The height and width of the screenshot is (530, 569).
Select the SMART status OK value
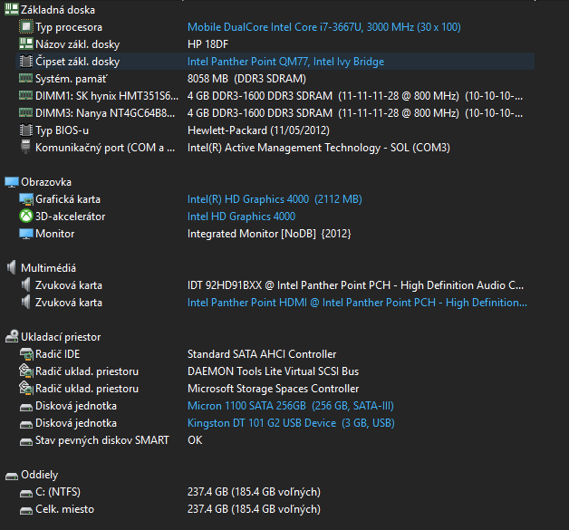[x=195, y=440]
